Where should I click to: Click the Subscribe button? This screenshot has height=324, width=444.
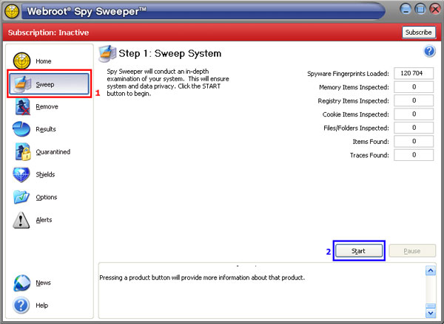coord(419,32)
